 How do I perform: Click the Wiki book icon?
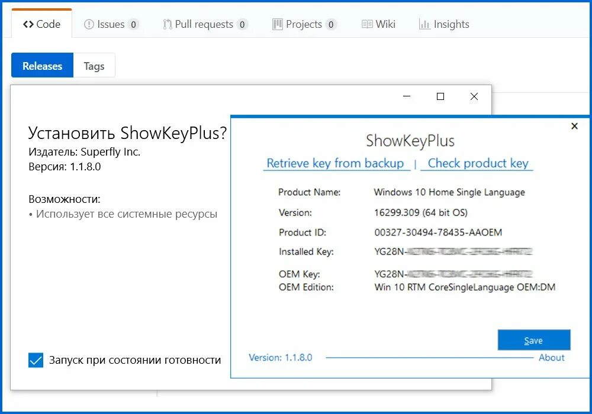pos(367,24)
